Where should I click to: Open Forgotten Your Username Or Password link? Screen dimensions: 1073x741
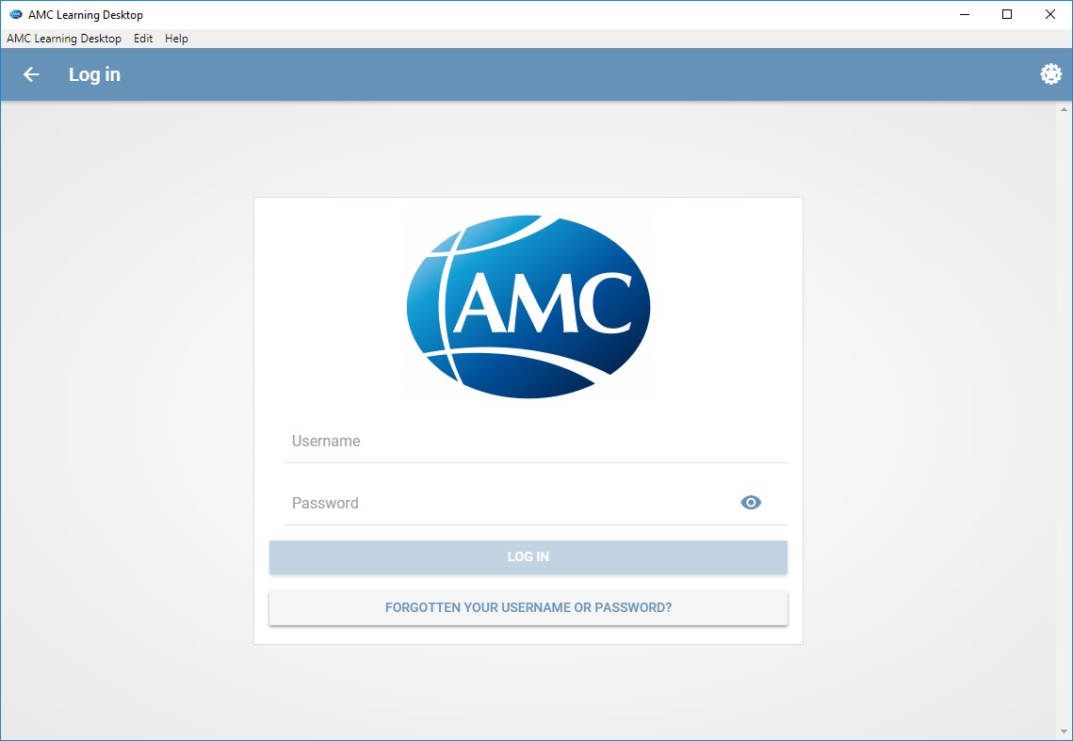[x=528, y=607]
